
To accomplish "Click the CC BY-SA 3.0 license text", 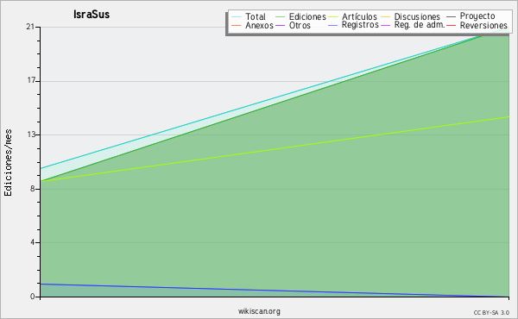I will pos(491,312).
